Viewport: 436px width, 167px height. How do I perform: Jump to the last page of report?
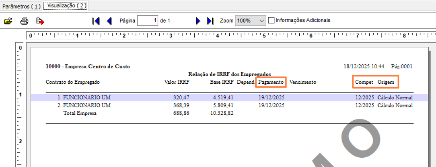pos(210,21)
